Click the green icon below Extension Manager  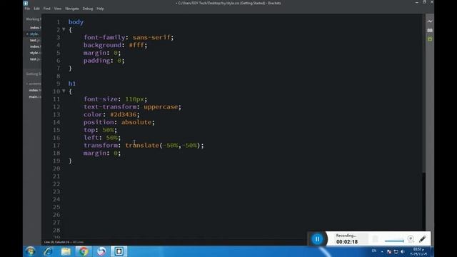pos(430,39)
